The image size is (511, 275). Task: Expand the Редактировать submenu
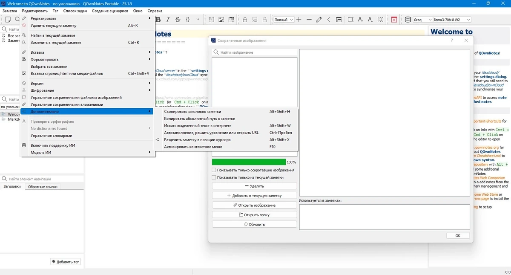pyautogui.click(x=87, y=18)
